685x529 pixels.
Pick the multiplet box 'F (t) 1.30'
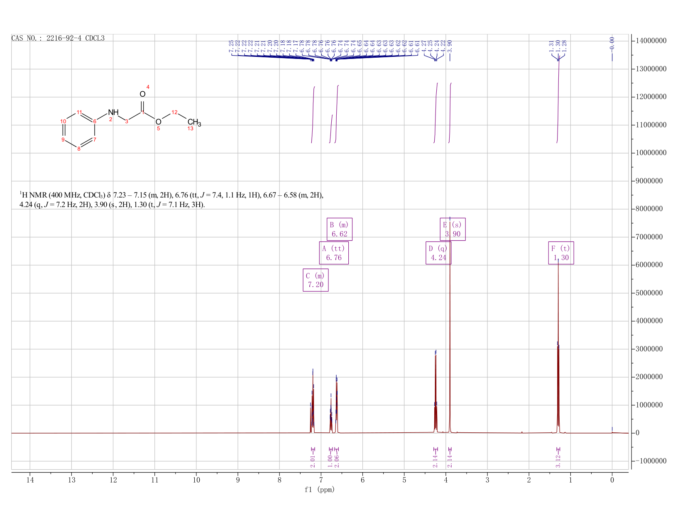561,253
